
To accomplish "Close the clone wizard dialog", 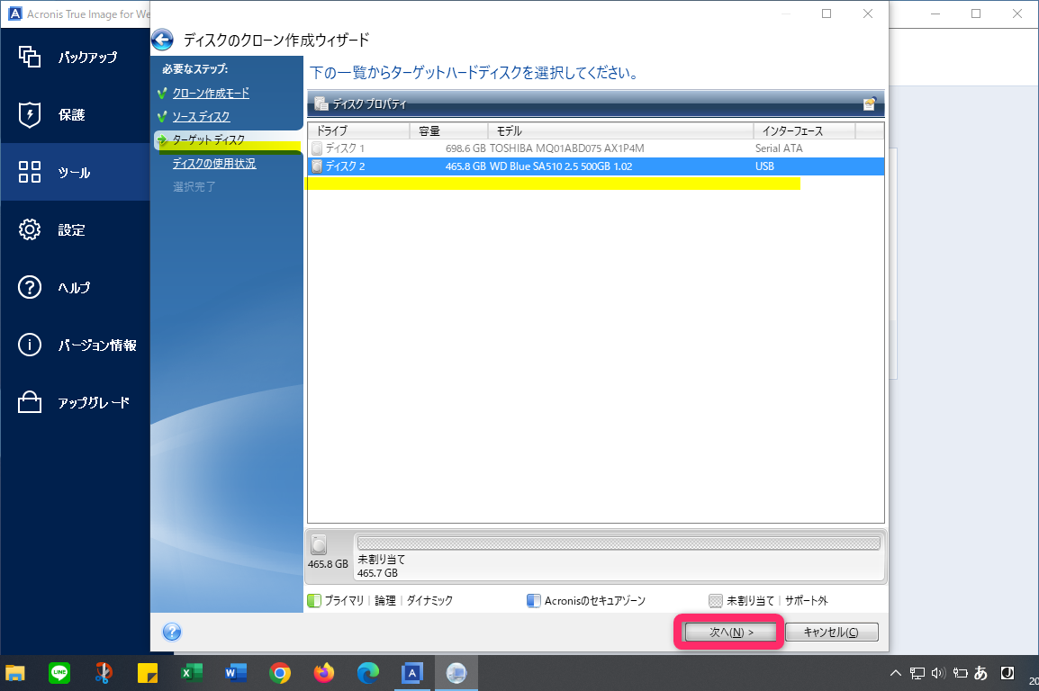I will 867,13.
